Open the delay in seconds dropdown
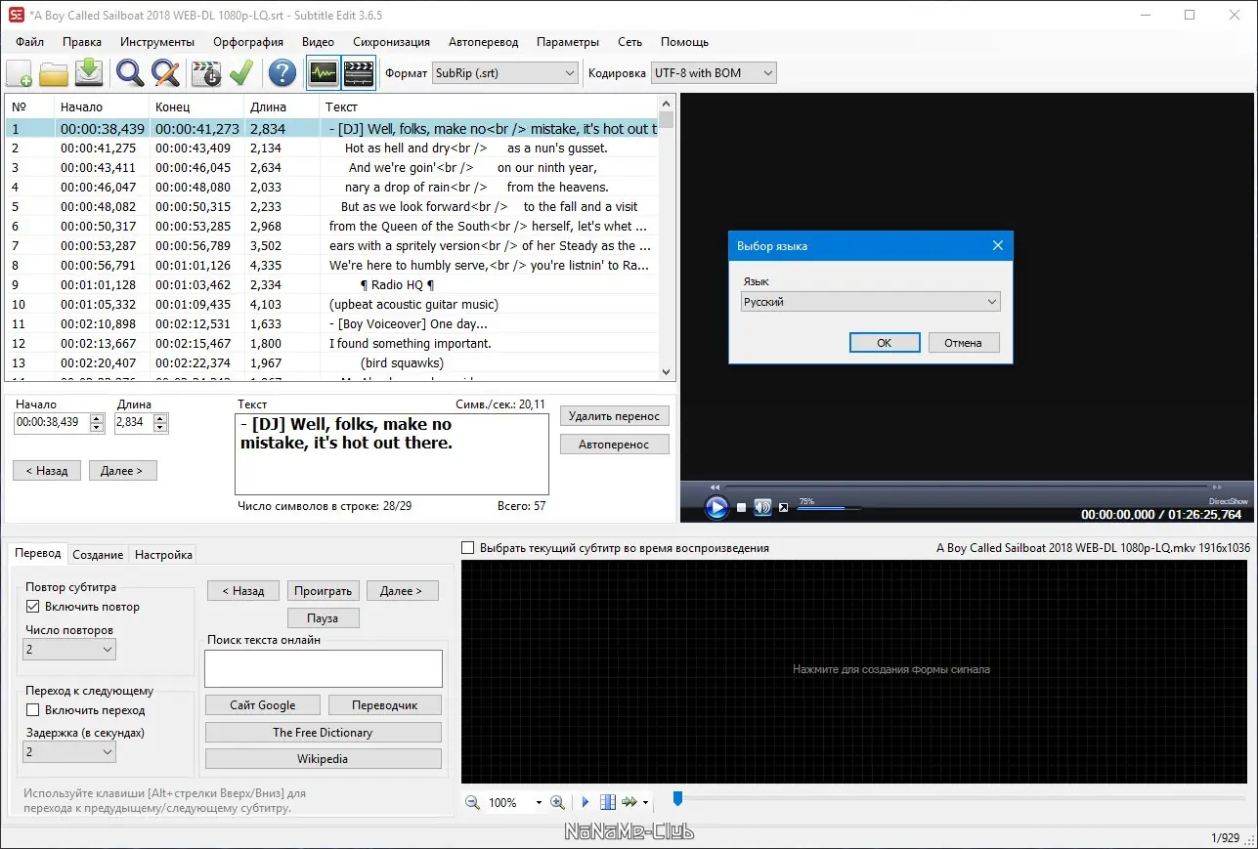 69,752
